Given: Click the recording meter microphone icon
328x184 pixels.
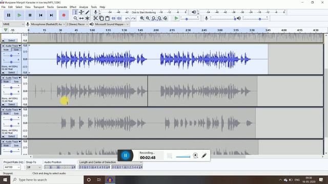Looking at the screenshot, I should 95,12.
